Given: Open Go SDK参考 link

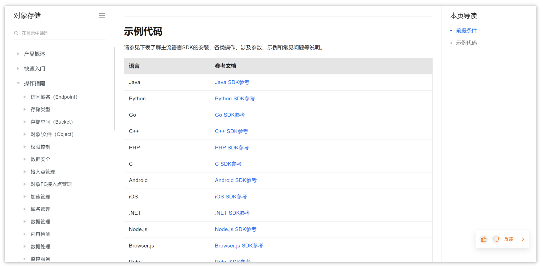Looking at the screenshot, I should [230, 115].
